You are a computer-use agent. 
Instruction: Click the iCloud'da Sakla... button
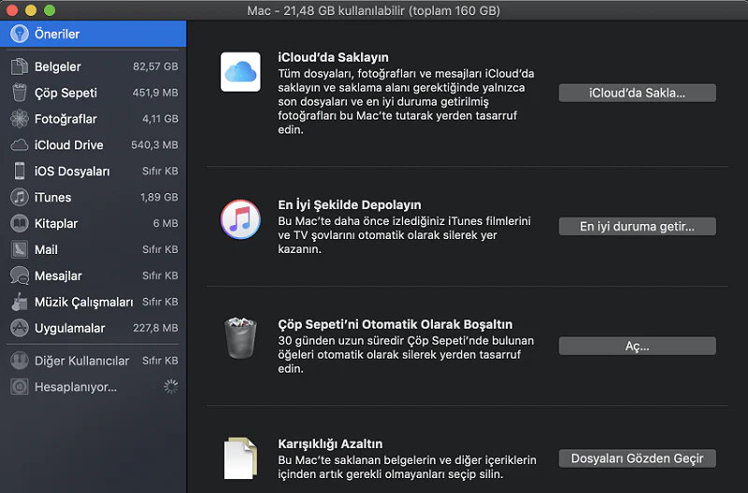[637, 93]
